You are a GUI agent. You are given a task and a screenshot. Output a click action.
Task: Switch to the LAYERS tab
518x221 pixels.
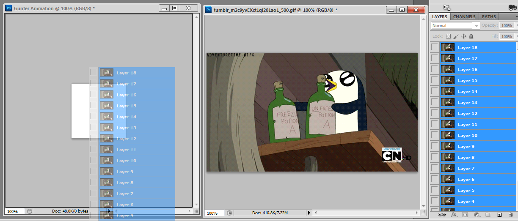[x=440, y=17]
